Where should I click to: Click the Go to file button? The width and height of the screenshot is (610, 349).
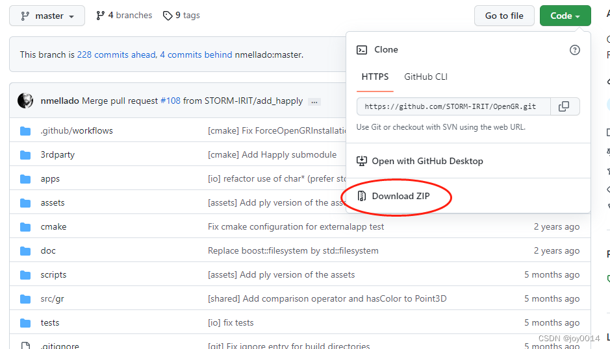click(x=504, y=16)
